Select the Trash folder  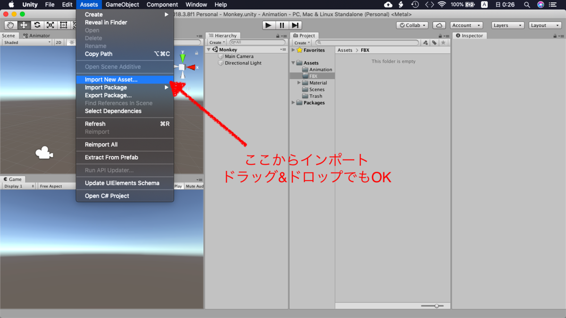(x=312, y=96)
